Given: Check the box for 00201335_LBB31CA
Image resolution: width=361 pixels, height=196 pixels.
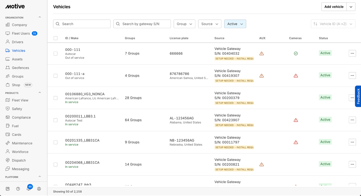Looking at the screenshot, I should coord(56,142).
